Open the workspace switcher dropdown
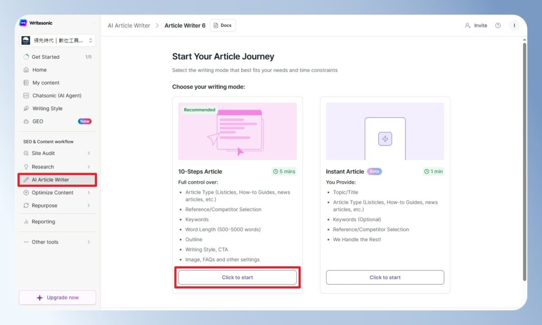The height and width of the screenshot is (325, 542). 57,40
